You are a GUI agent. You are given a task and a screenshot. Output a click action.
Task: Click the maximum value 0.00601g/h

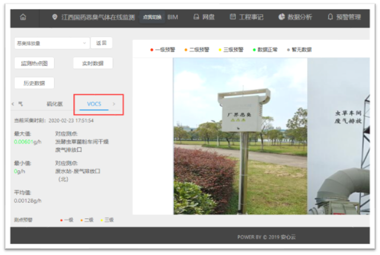pos(28,142)
